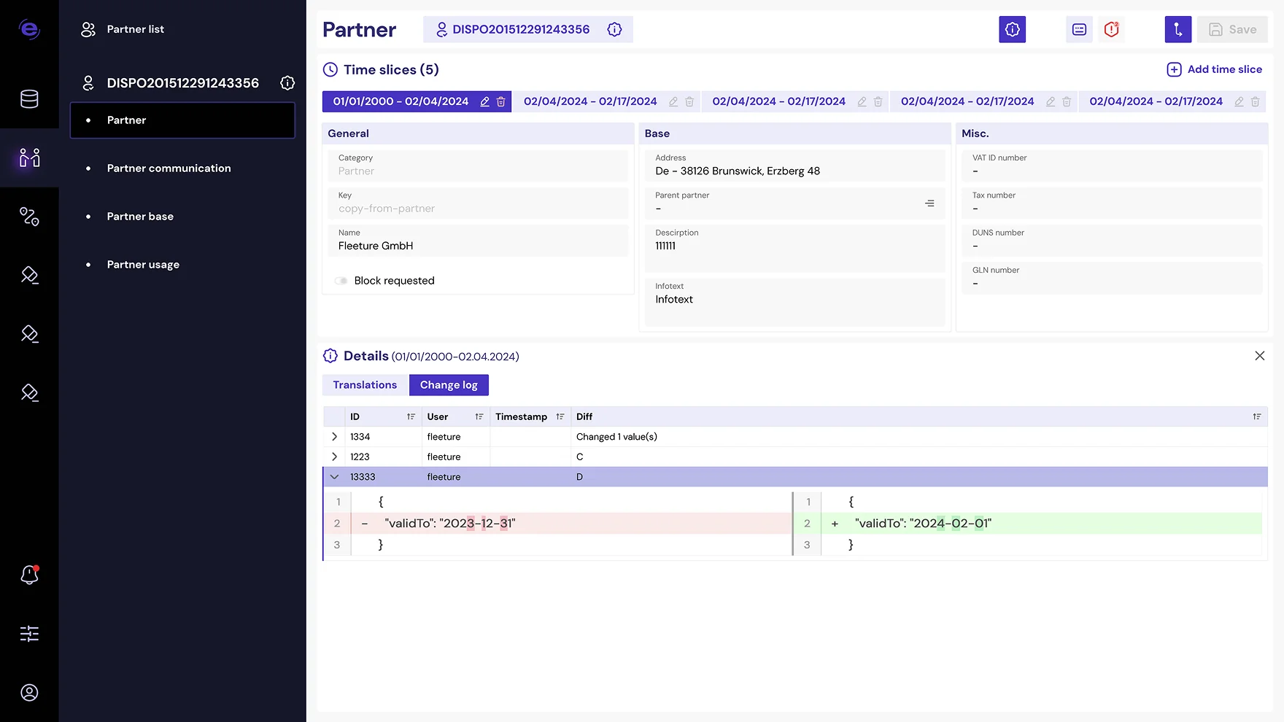Click the Description field 111111
The height and width of the screenshot is (722, 1284).
click(x=794, y=248)
